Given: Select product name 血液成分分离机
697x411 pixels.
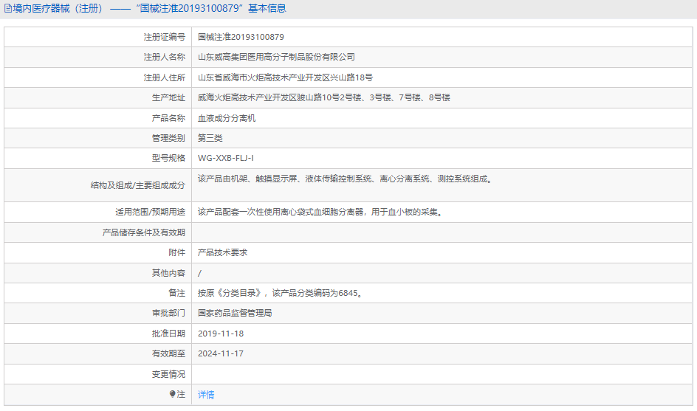Looking at the screenshot, I should [x=226, y=118].
